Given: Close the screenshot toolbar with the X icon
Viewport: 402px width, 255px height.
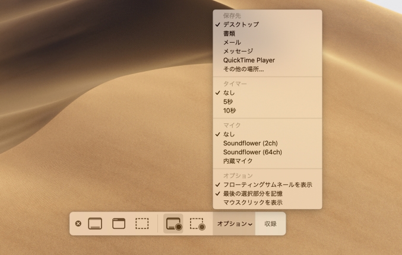Looking at the screenshot, I should coord(78,224).
